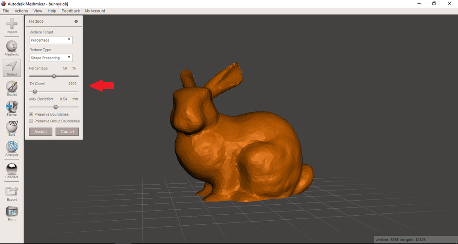Open the View menu
Screen dimensions: 458x244
pyautogui.click(x=38, y=11)
